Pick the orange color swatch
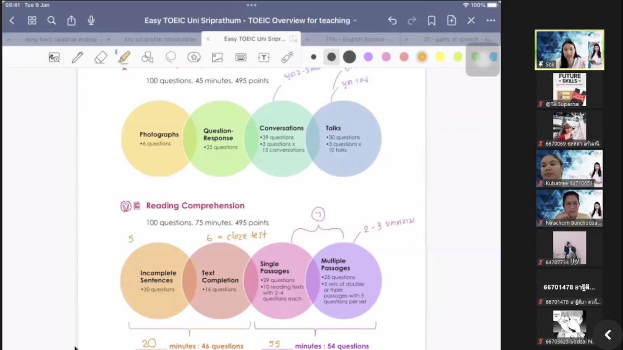The image size is (623, 350). click(422, 57)
